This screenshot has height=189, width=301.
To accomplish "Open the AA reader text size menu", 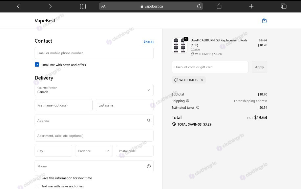I will pos(103,6).
